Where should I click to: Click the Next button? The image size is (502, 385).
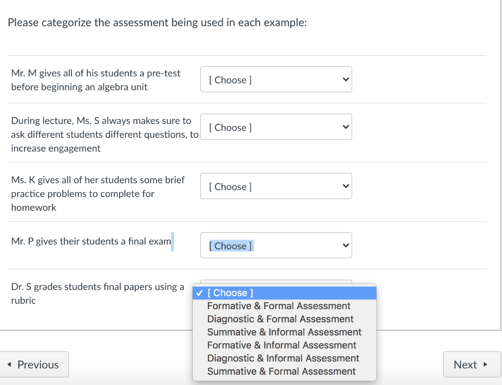coord(472,364)
